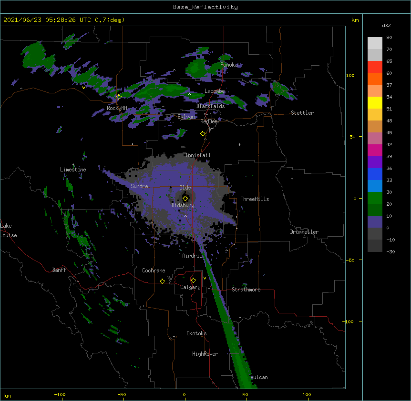Screen dimensions: 411x401
Task: Click the -100 tick on the bottom axis
Action: (x=60, y=394)
